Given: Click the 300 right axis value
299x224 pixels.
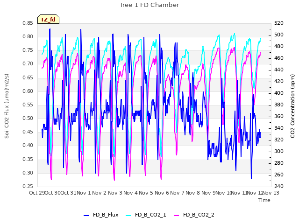Looking at the screenshot, I should 279,151.
